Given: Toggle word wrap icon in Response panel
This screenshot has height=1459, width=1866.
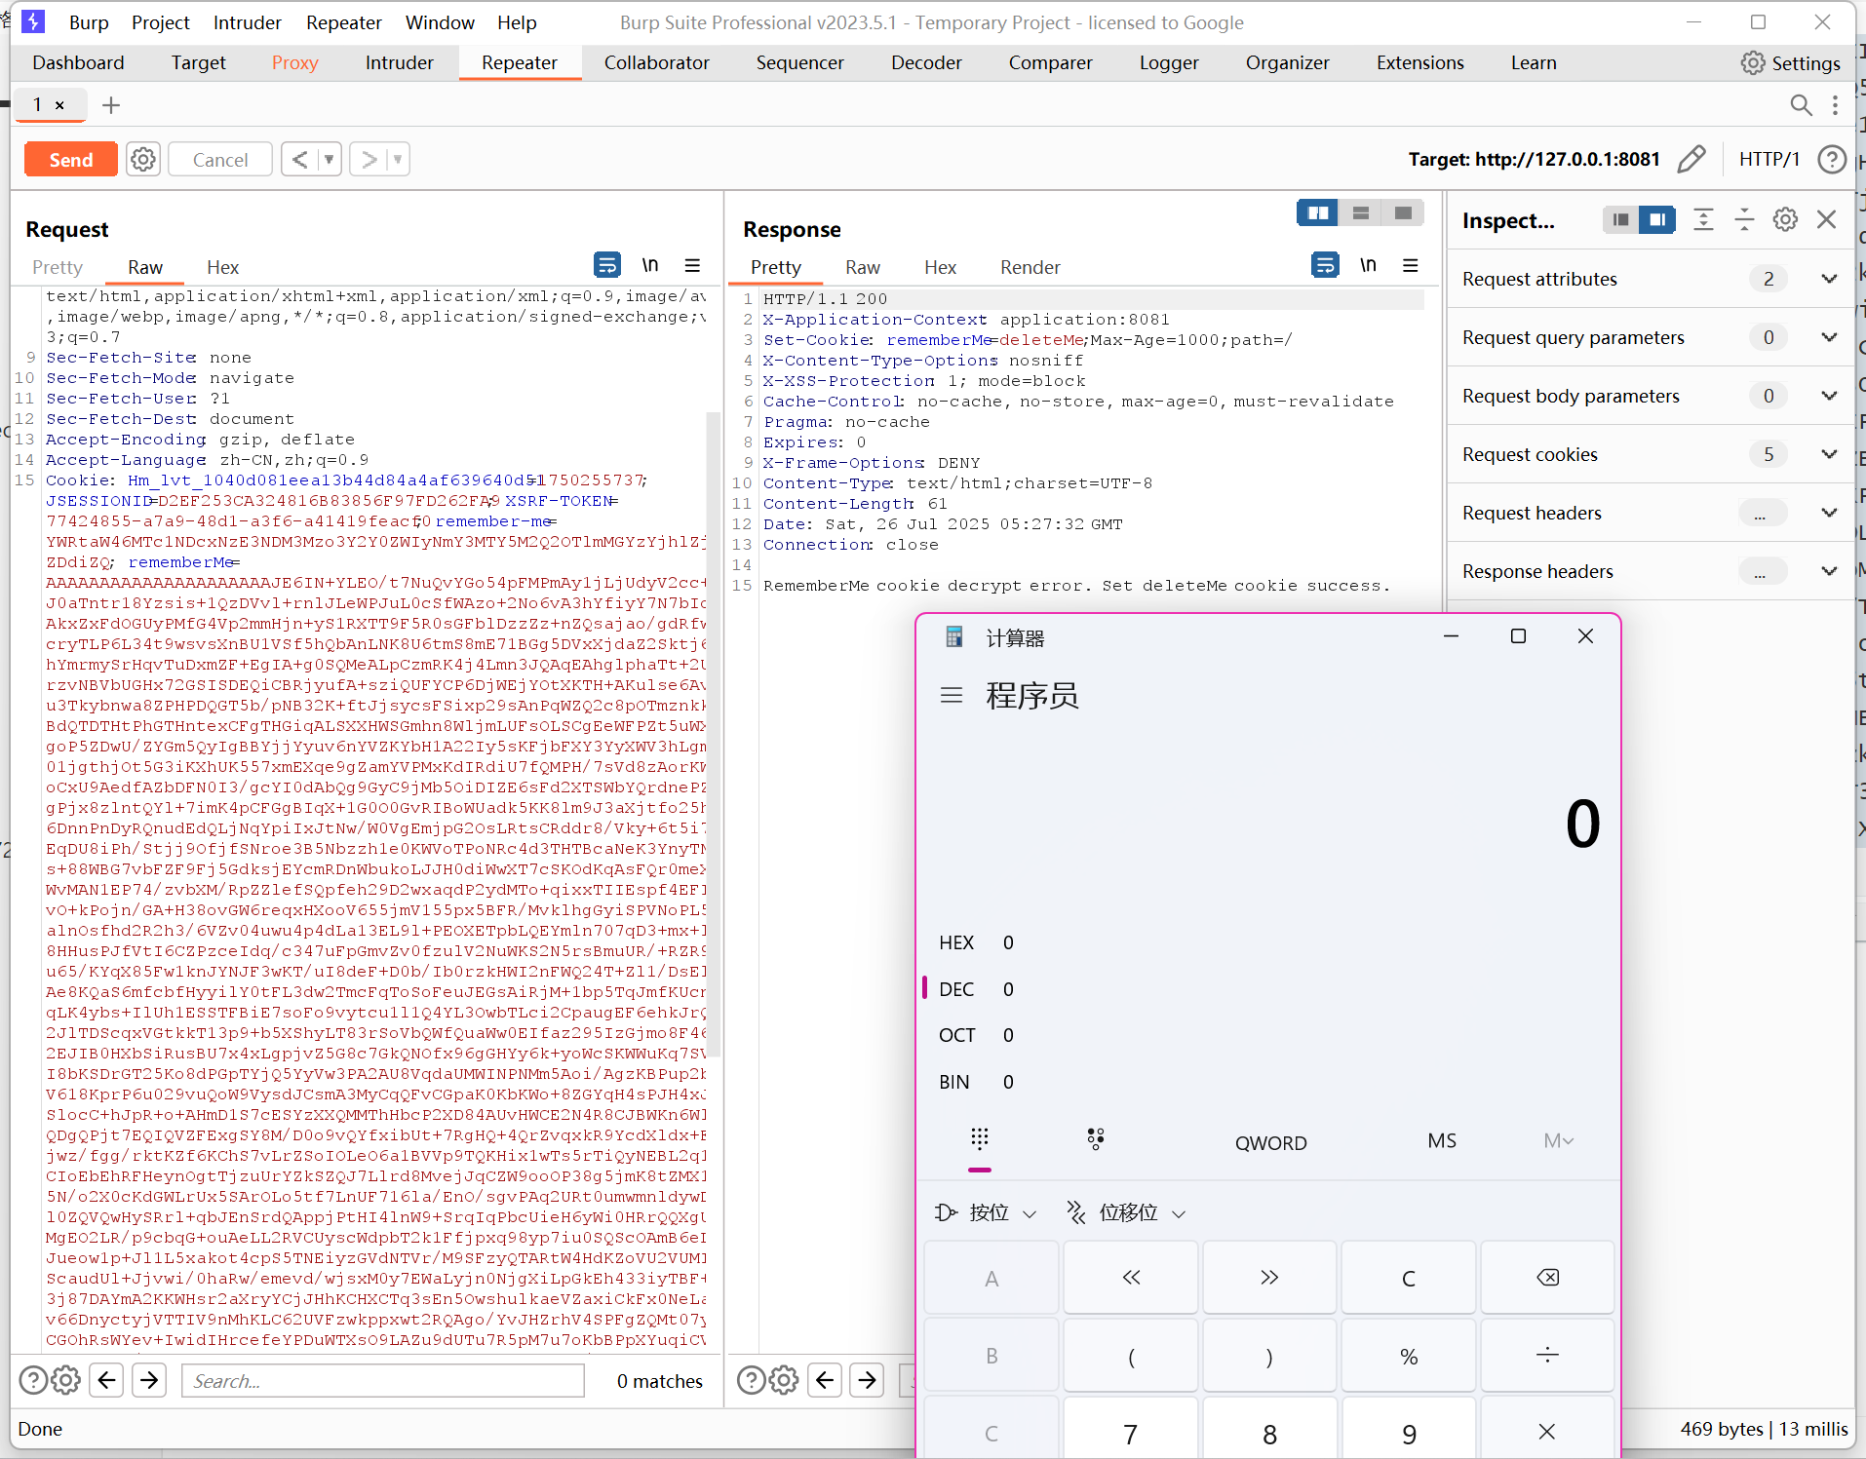Looking at the screenshot, I should coord(1325,265).
